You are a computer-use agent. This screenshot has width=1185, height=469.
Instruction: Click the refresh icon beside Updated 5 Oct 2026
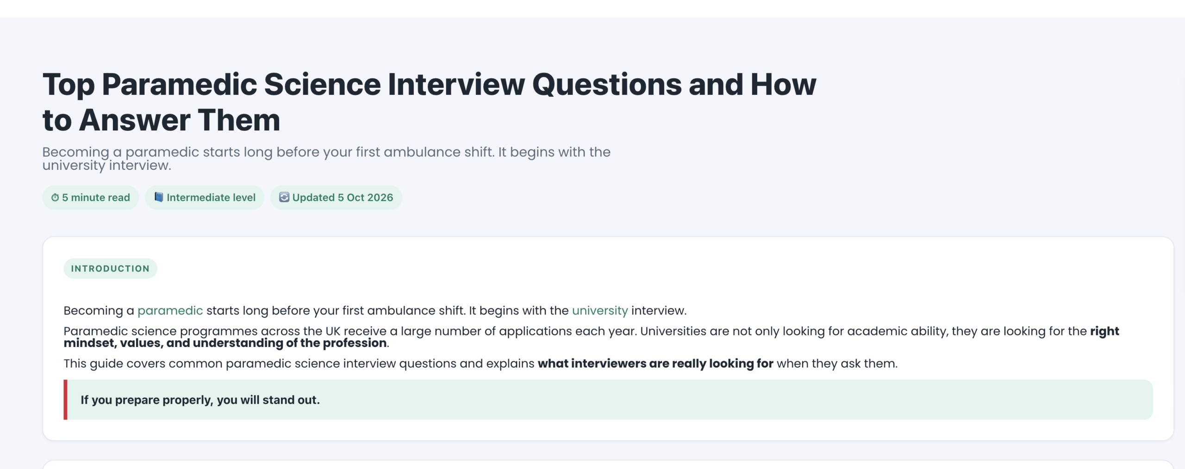pyautogui.click(x=284, y=197)
